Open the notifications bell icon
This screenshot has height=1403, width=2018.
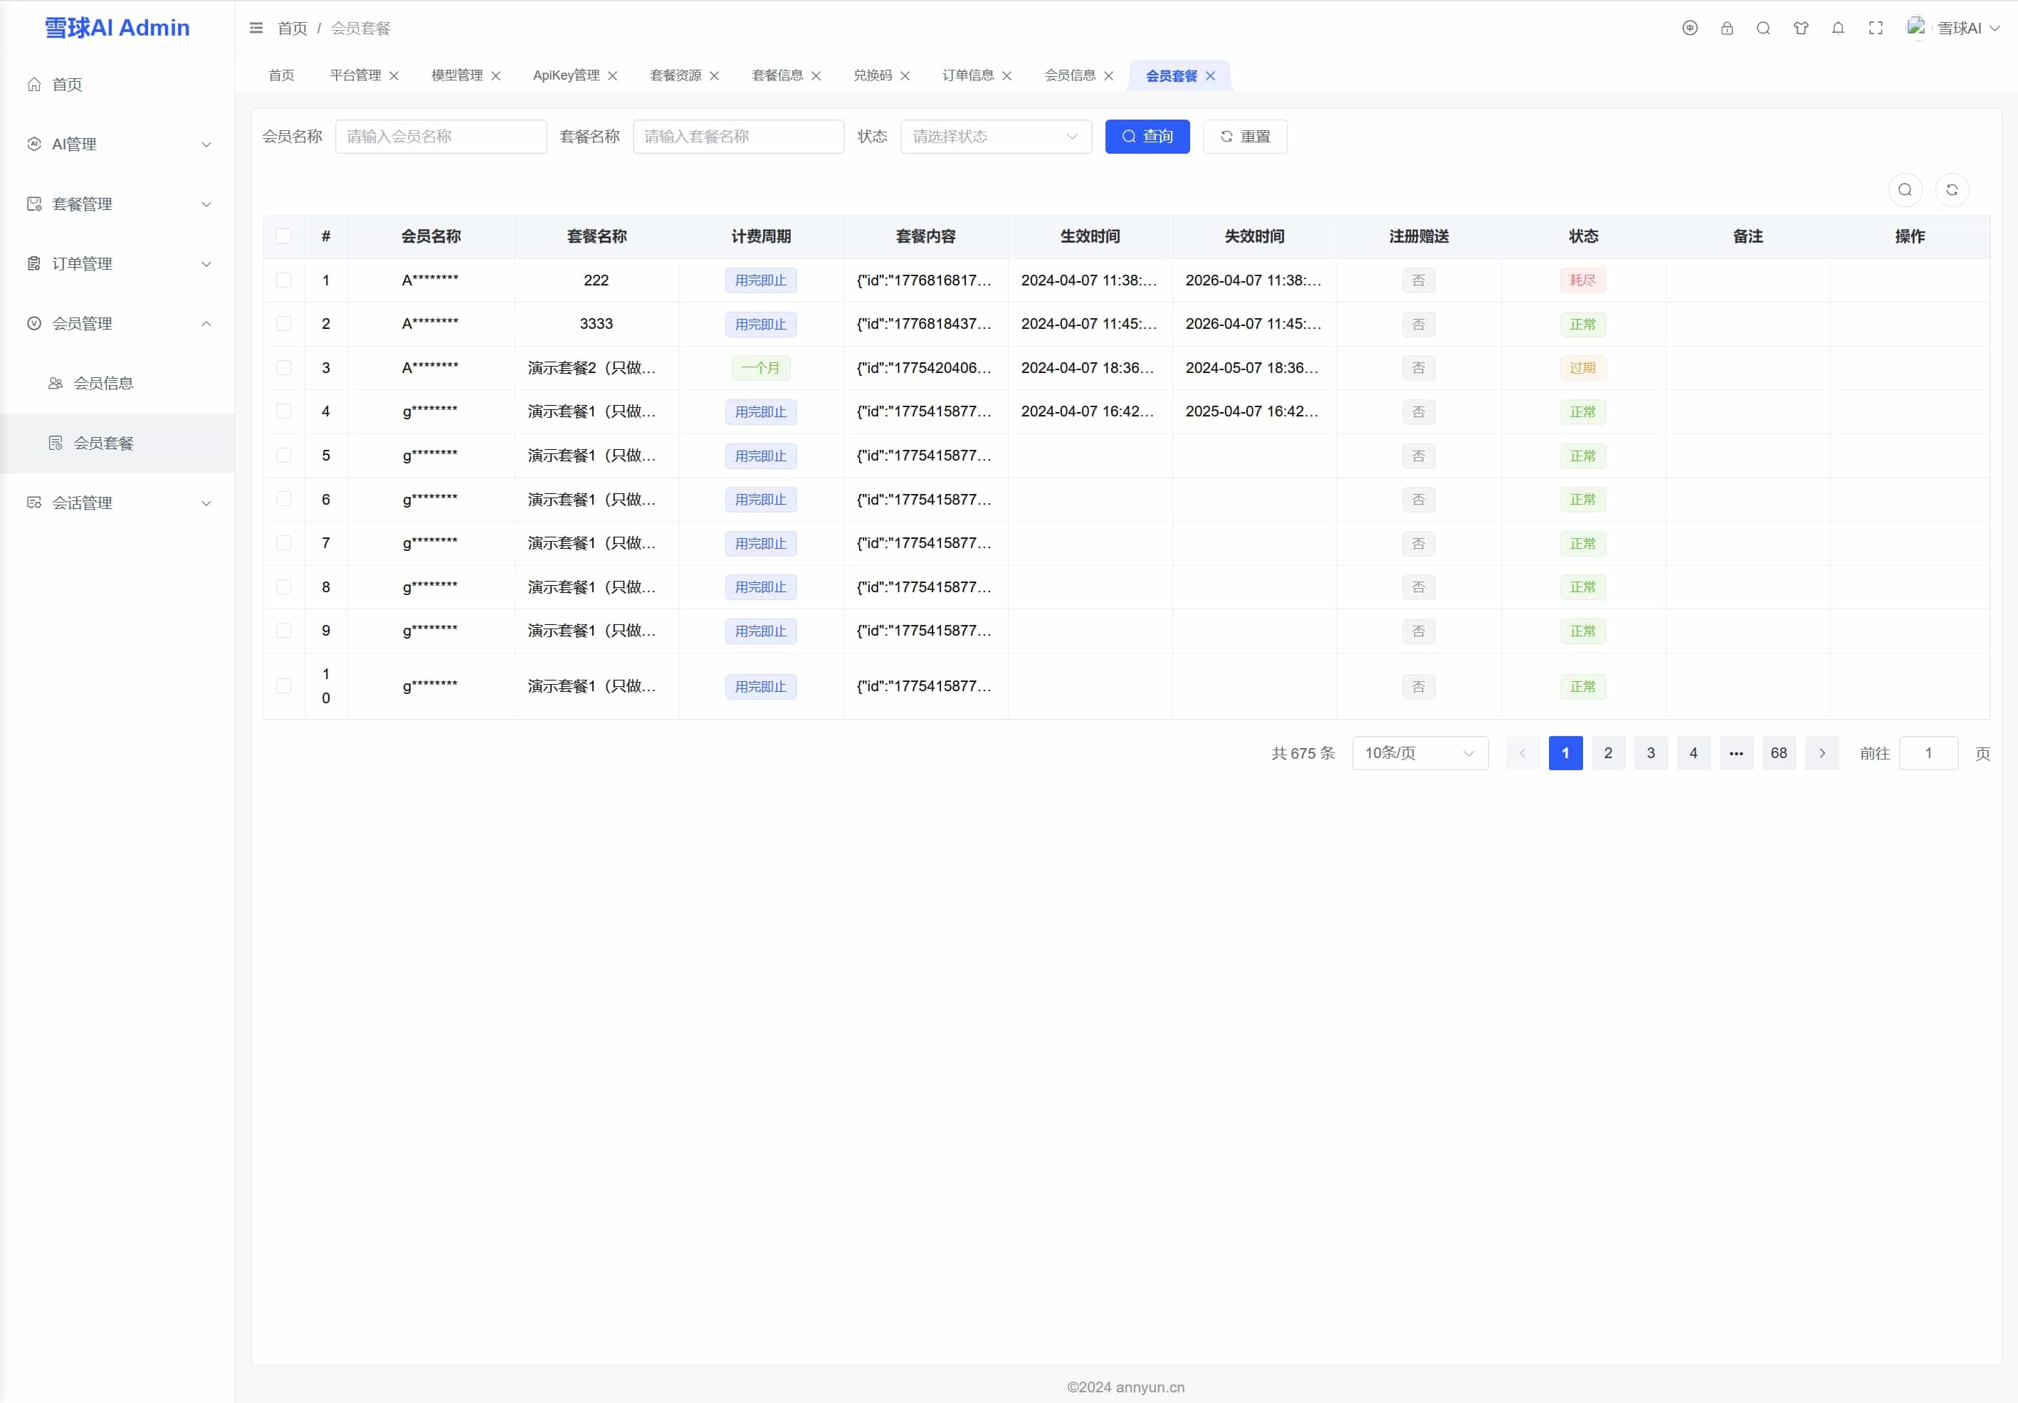(x=1838, y=28)
